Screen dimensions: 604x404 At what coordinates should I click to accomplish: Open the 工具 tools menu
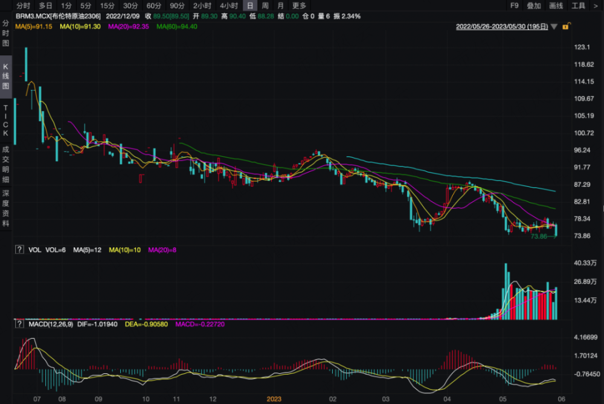tap(578, 5)
